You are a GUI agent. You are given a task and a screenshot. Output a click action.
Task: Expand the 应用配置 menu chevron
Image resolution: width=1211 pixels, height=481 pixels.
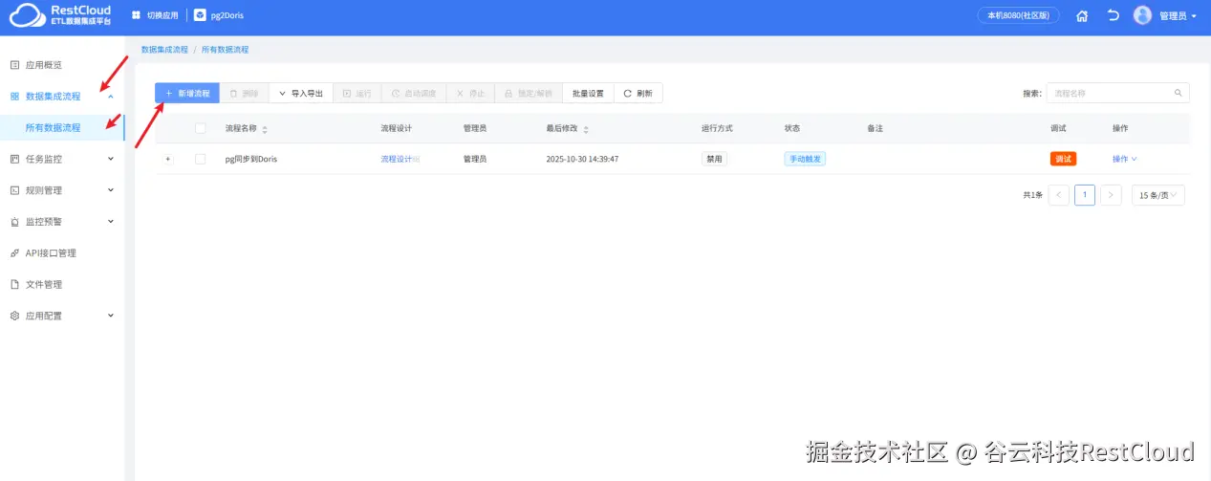coord(111,316)
